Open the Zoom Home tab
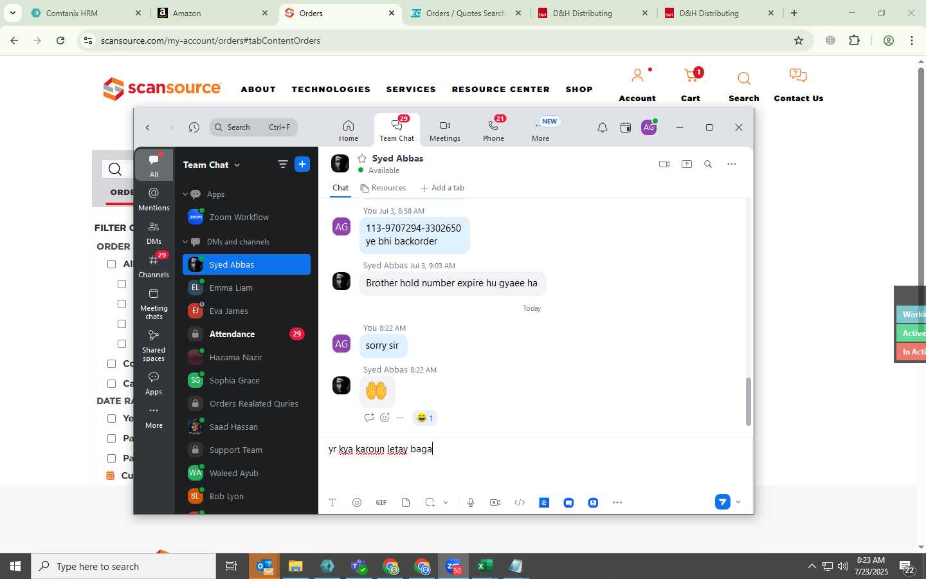This screenshot has height=579, width=926. pyautogui.click(x=348, y=130)
